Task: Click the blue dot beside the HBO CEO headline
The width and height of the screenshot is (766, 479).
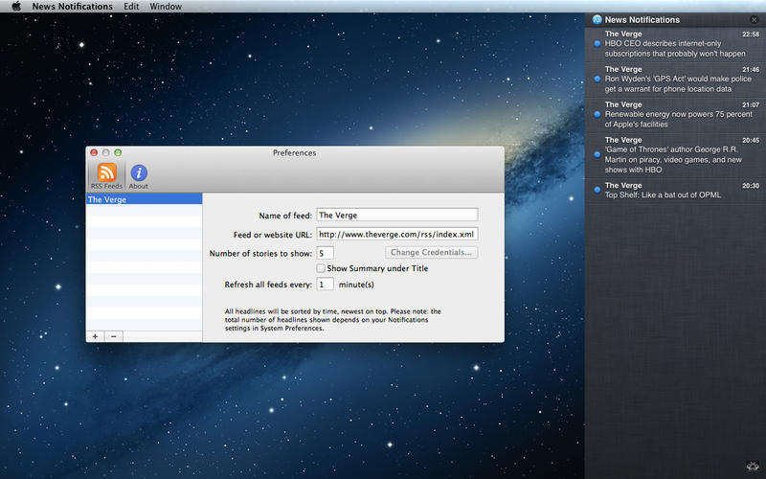Action: (597, 43)
